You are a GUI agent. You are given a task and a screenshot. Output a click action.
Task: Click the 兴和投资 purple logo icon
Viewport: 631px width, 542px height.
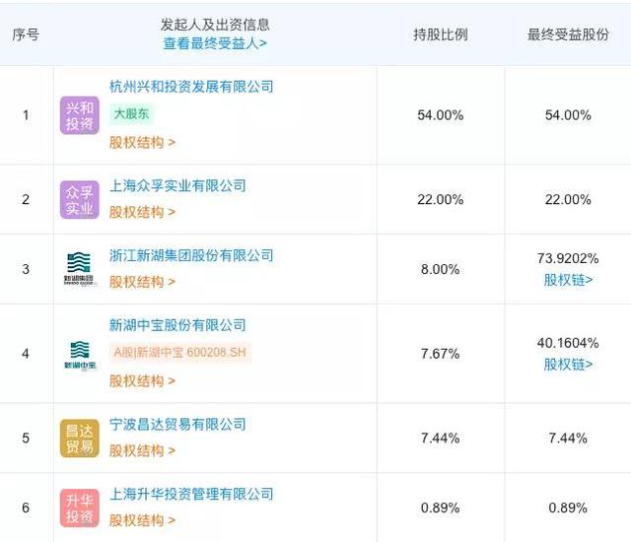tap(79, 115)
